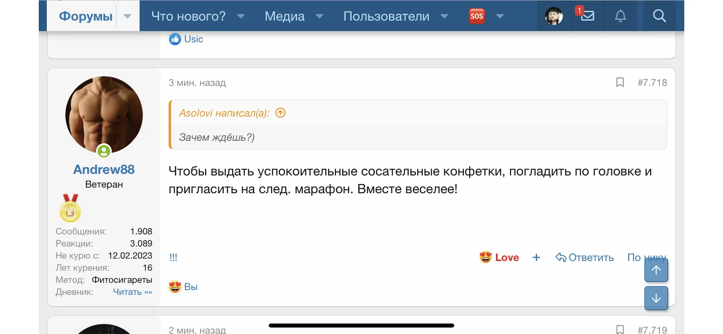Bookmark post #7.719
The width and height of the screenshot is (723, 334).
pyautogui.click(x=620, y=330)
